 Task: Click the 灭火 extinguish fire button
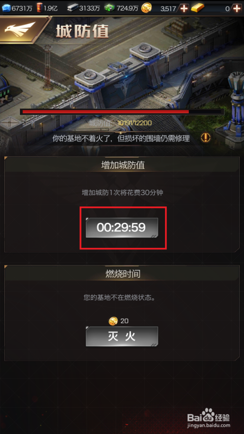(122, 336)
